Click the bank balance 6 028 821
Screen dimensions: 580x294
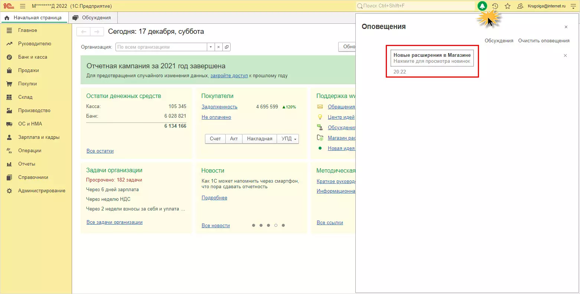pyautogui.click(x=175, y=116)
